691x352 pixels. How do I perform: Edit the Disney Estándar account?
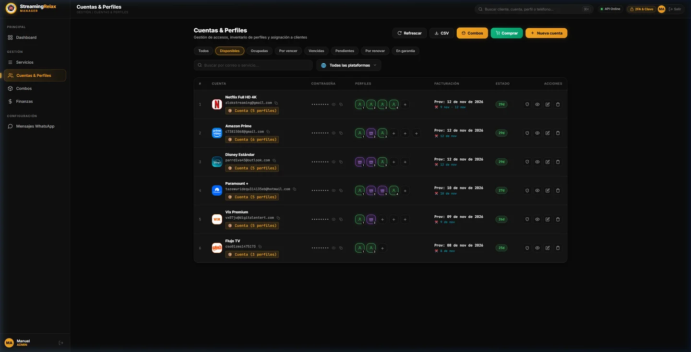[548, 162]
